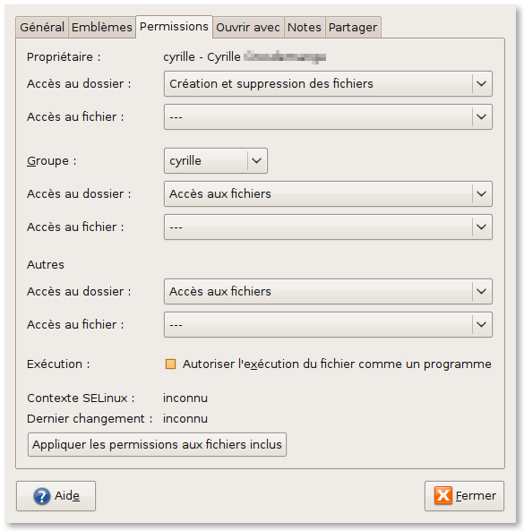
Task: Open group's Accès au dossier dropdown
Action: click(x=328, y=193)
